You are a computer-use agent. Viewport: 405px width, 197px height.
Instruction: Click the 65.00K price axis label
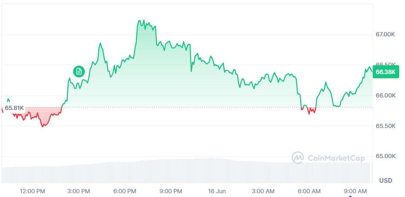tap(385, 156)
